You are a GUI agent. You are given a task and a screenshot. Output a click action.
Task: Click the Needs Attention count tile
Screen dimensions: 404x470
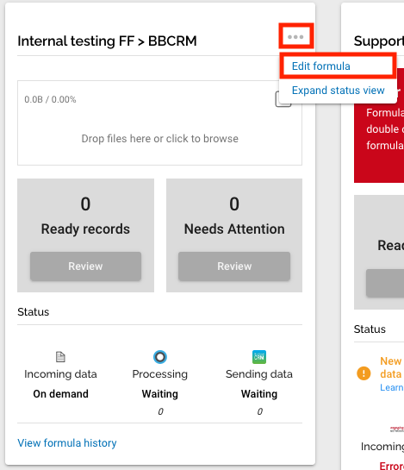[x=234, y=235]
